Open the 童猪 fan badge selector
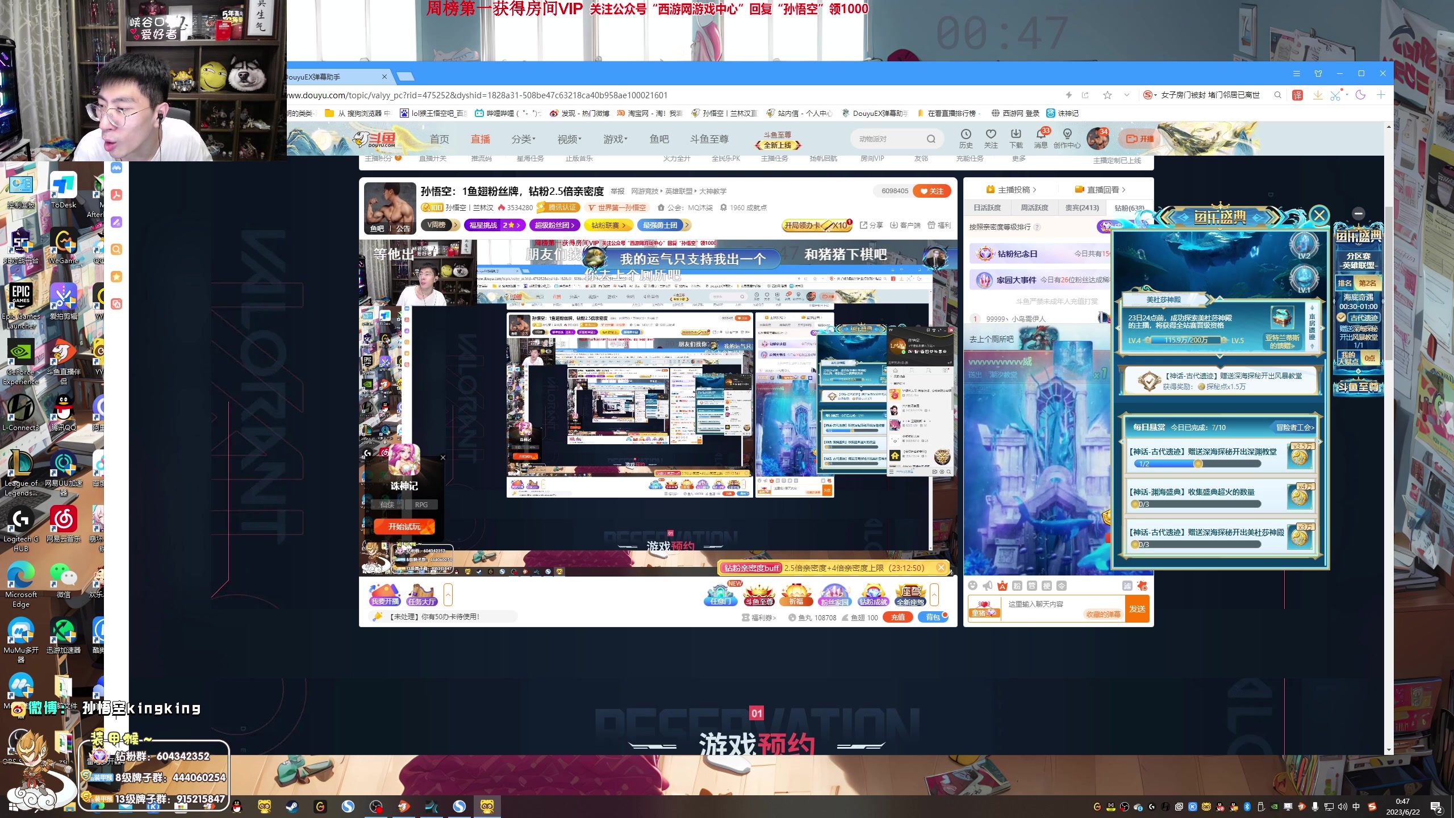The height and width of the screenshot is (818, 1454). [984, 609]
